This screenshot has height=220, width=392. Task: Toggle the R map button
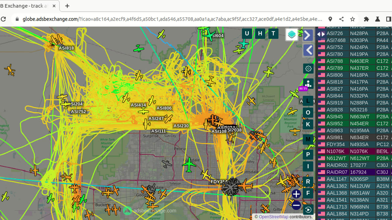click(308, 182)
